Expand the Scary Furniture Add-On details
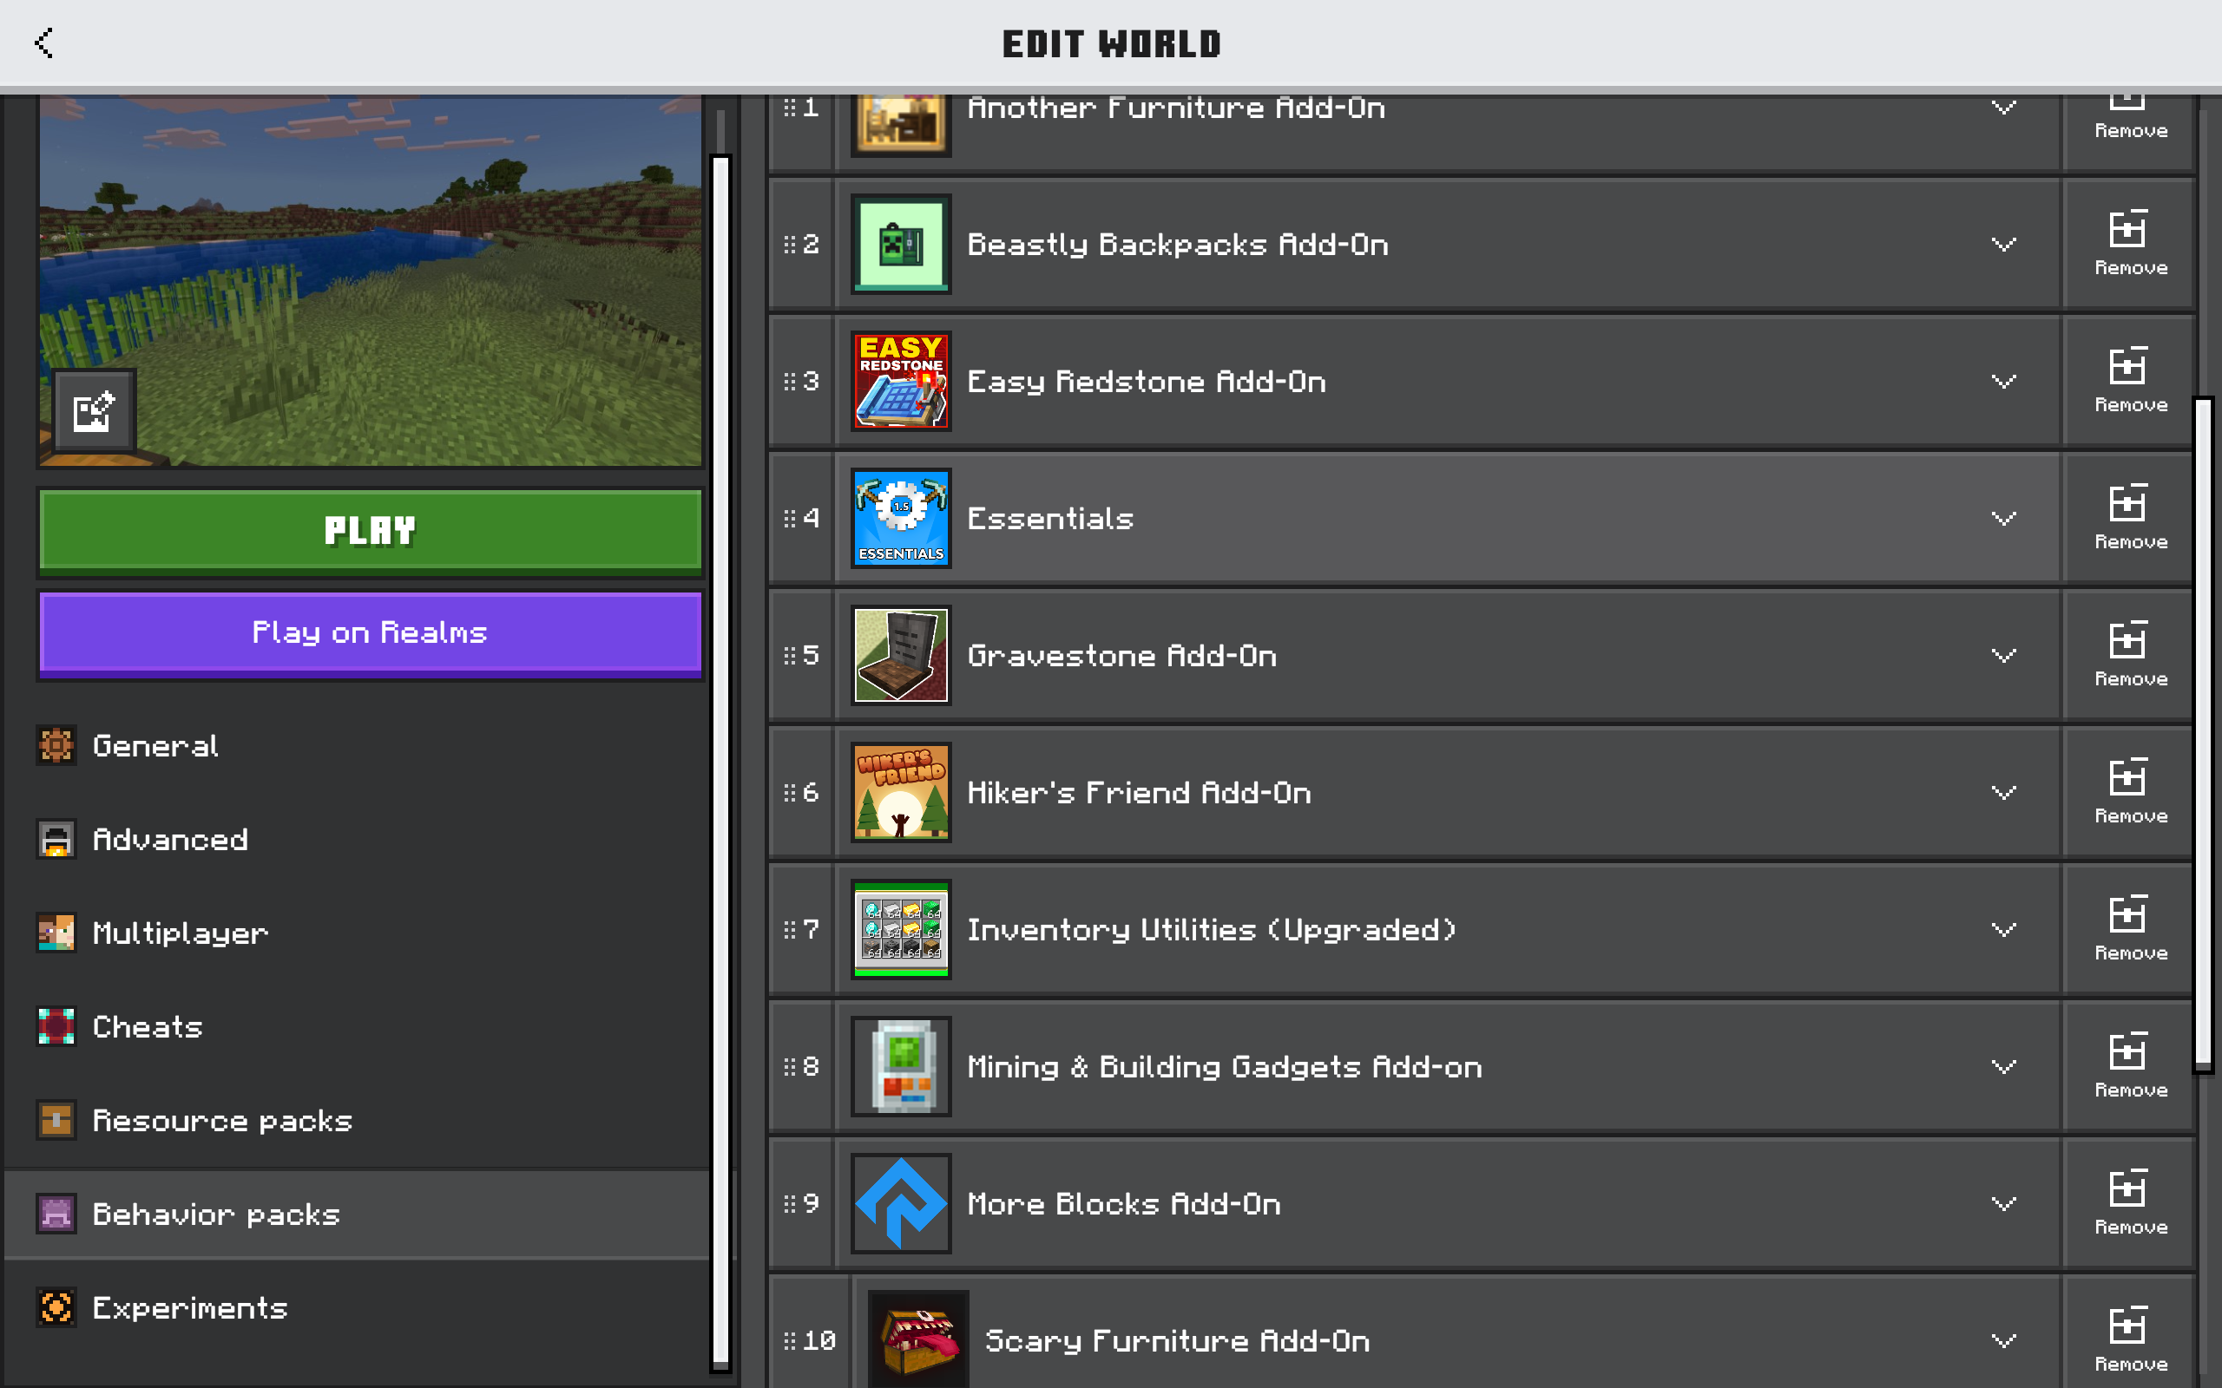Viewport: 2222px width, 1388px height. click(2003, 1339)
